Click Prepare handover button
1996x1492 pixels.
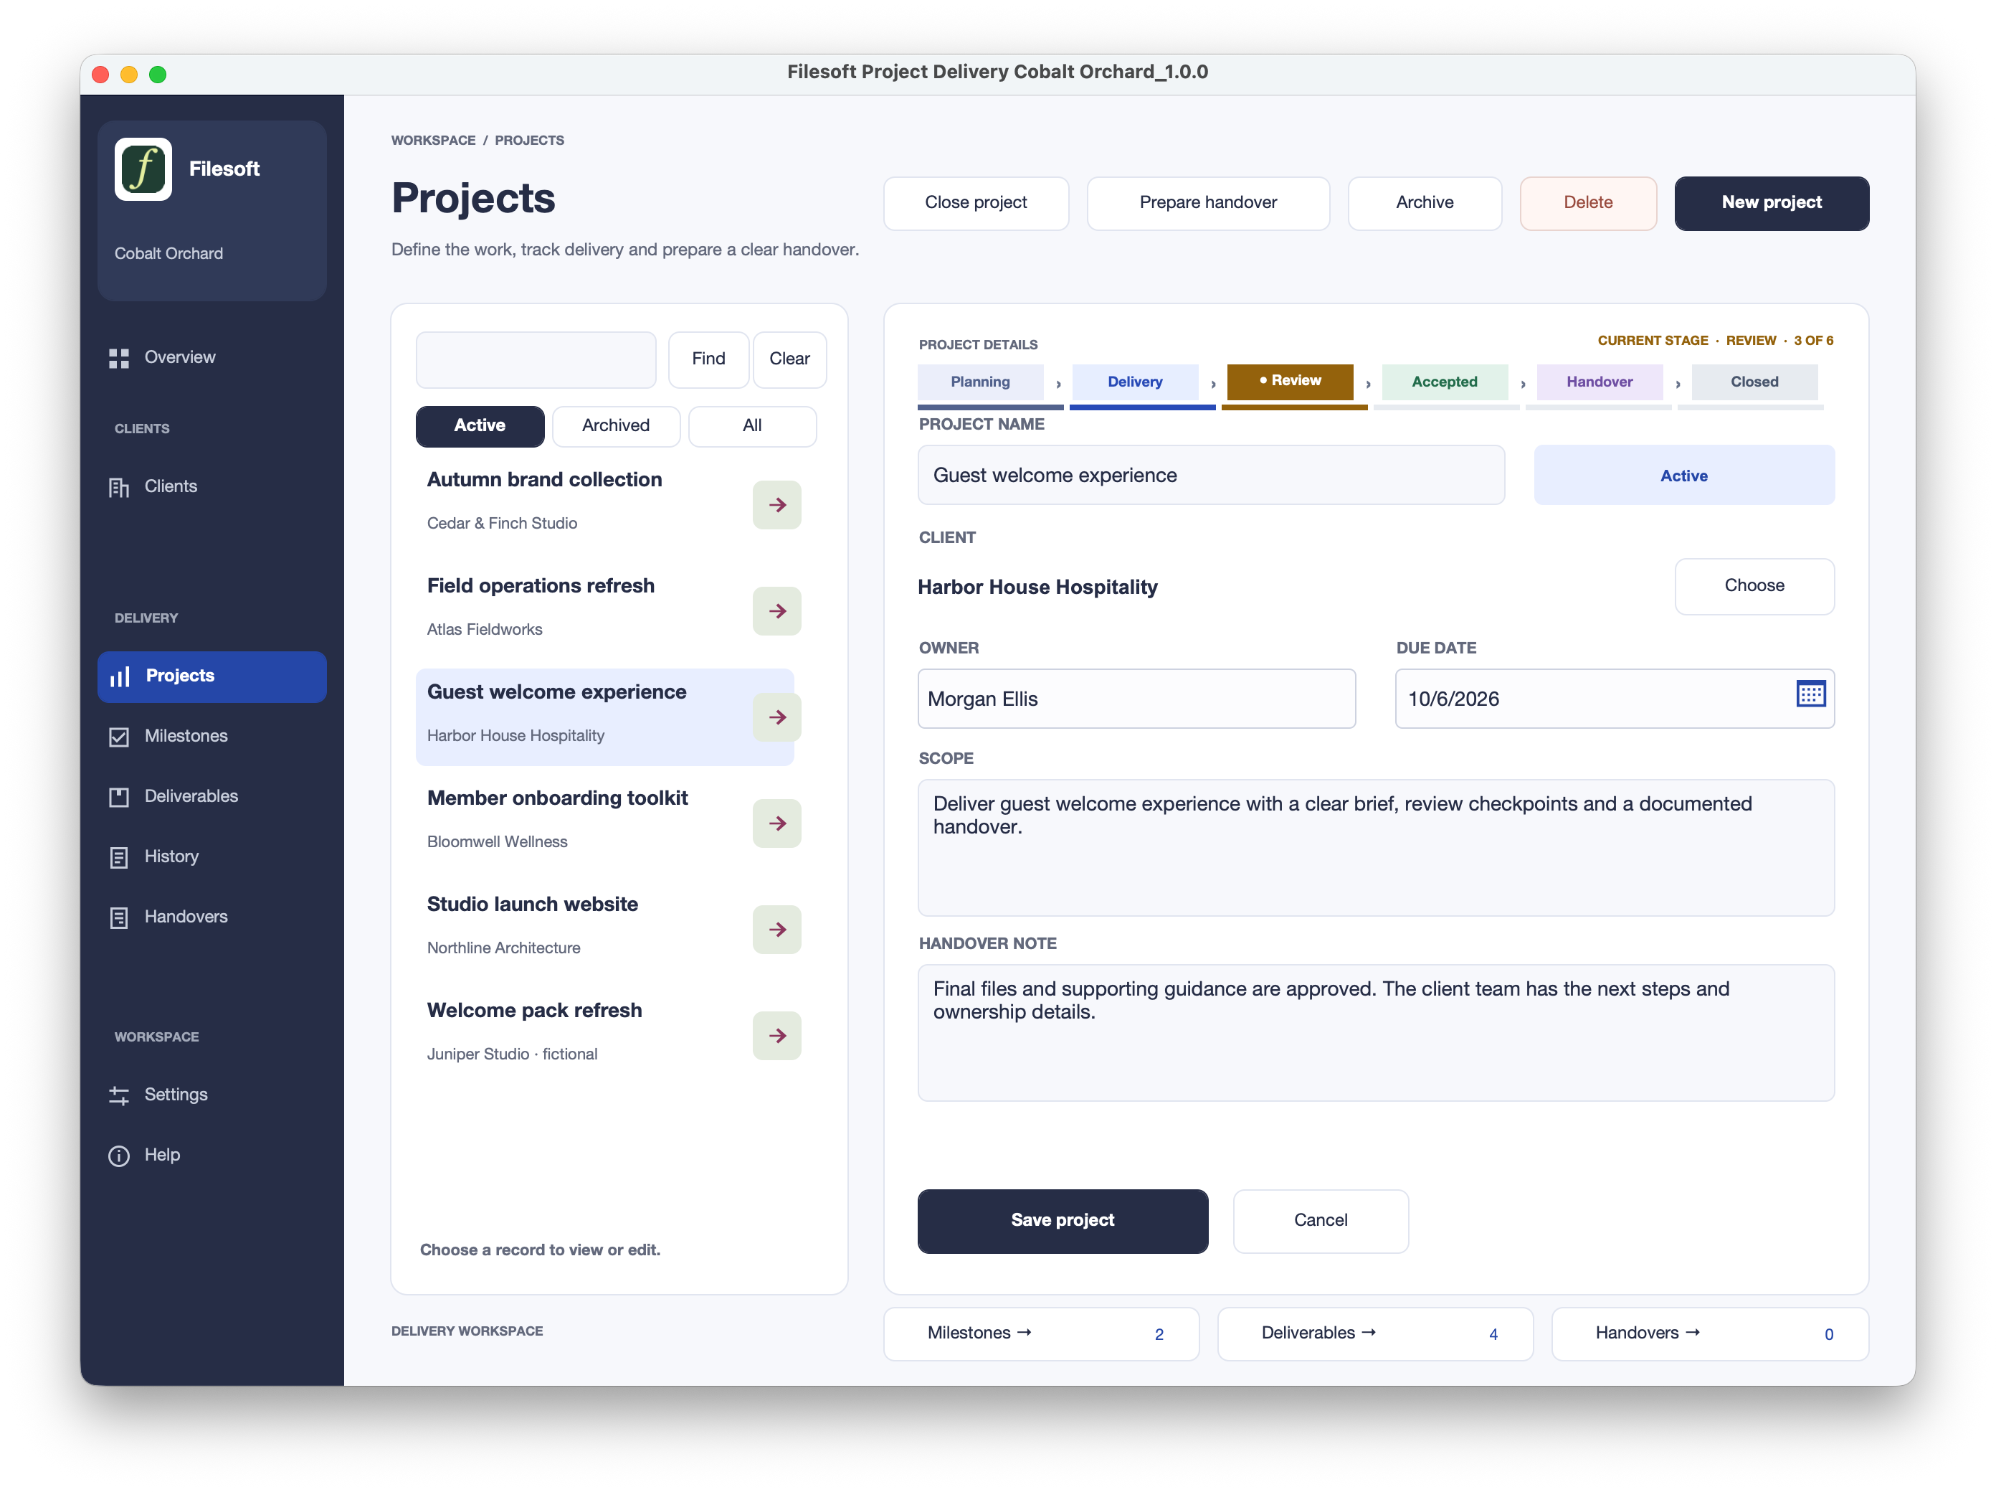(1207, 203)
